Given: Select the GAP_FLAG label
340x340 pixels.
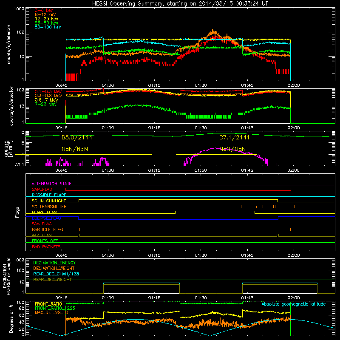Looking at the screenshot, I should tap(42, 189).
